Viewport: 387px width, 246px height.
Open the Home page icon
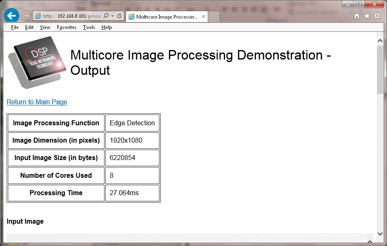(356, 15)
